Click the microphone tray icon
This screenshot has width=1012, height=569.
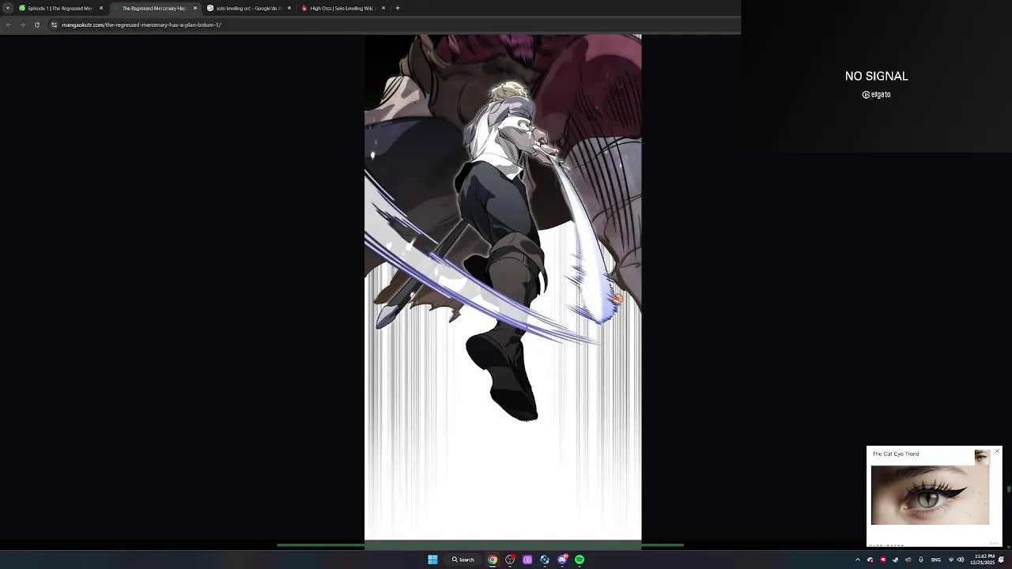point(921,560)
